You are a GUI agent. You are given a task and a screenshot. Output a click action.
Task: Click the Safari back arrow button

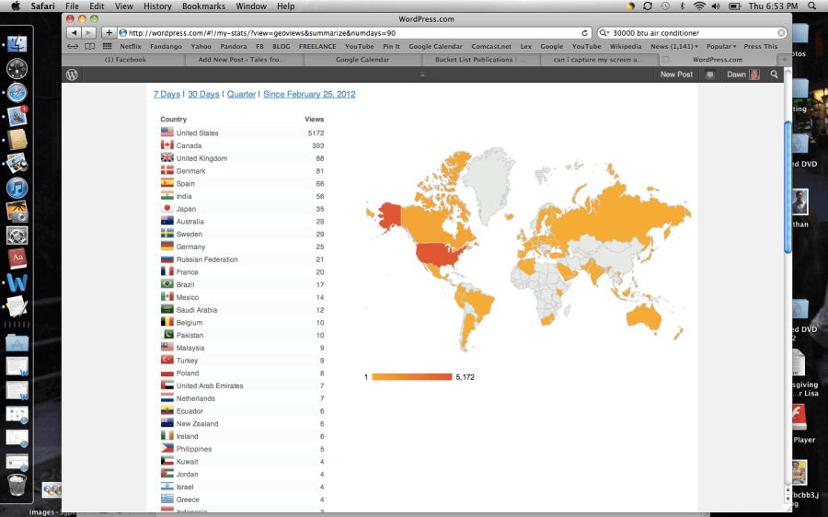[x=75, y=33]
